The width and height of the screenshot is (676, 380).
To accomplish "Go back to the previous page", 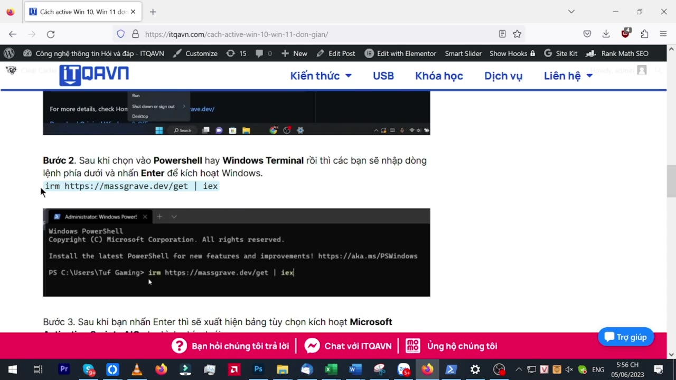I will click(13, 34).
